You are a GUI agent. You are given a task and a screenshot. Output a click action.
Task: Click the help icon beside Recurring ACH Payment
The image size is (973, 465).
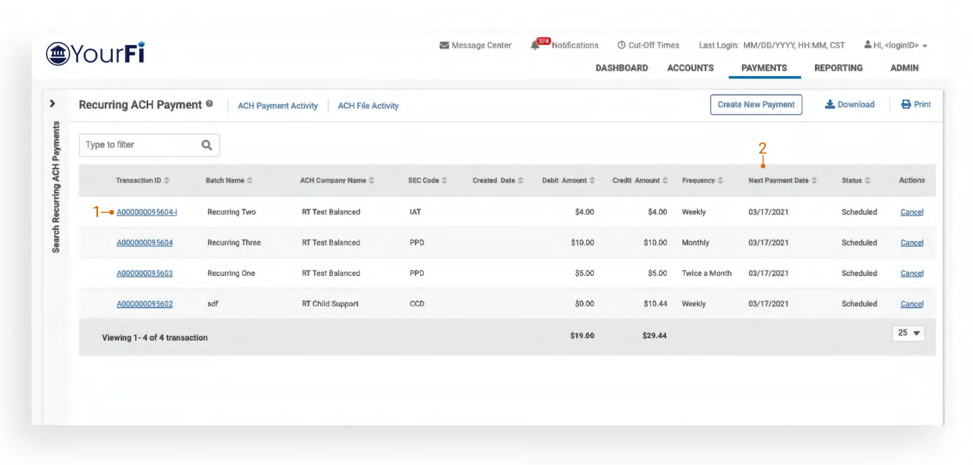pyautogui.click(x=209, y=104)
